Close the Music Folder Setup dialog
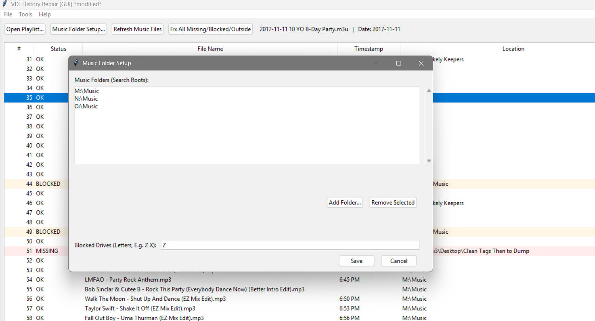This screenshot has width=595, height=321. tap(421, 63)
